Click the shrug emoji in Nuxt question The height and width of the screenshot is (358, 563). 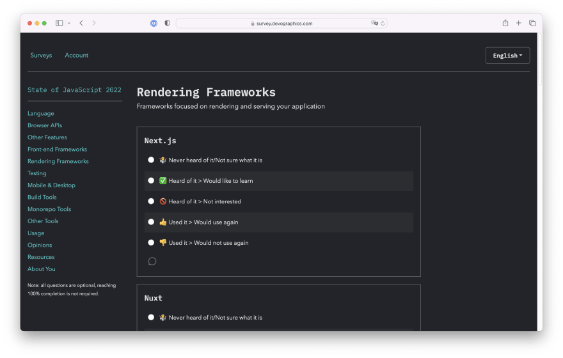tap(163, 318)
